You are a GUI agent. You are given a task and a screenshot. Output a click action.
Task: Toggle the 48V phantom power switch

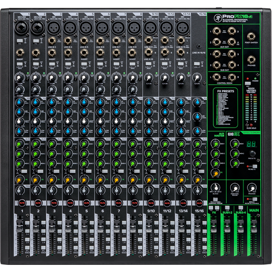click(248, 83)
